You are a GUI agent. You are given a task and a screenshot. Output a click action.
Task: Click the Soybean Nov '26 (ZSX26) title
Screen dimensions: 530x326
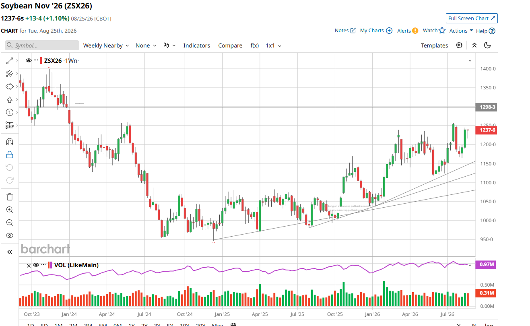click(46, 6)
